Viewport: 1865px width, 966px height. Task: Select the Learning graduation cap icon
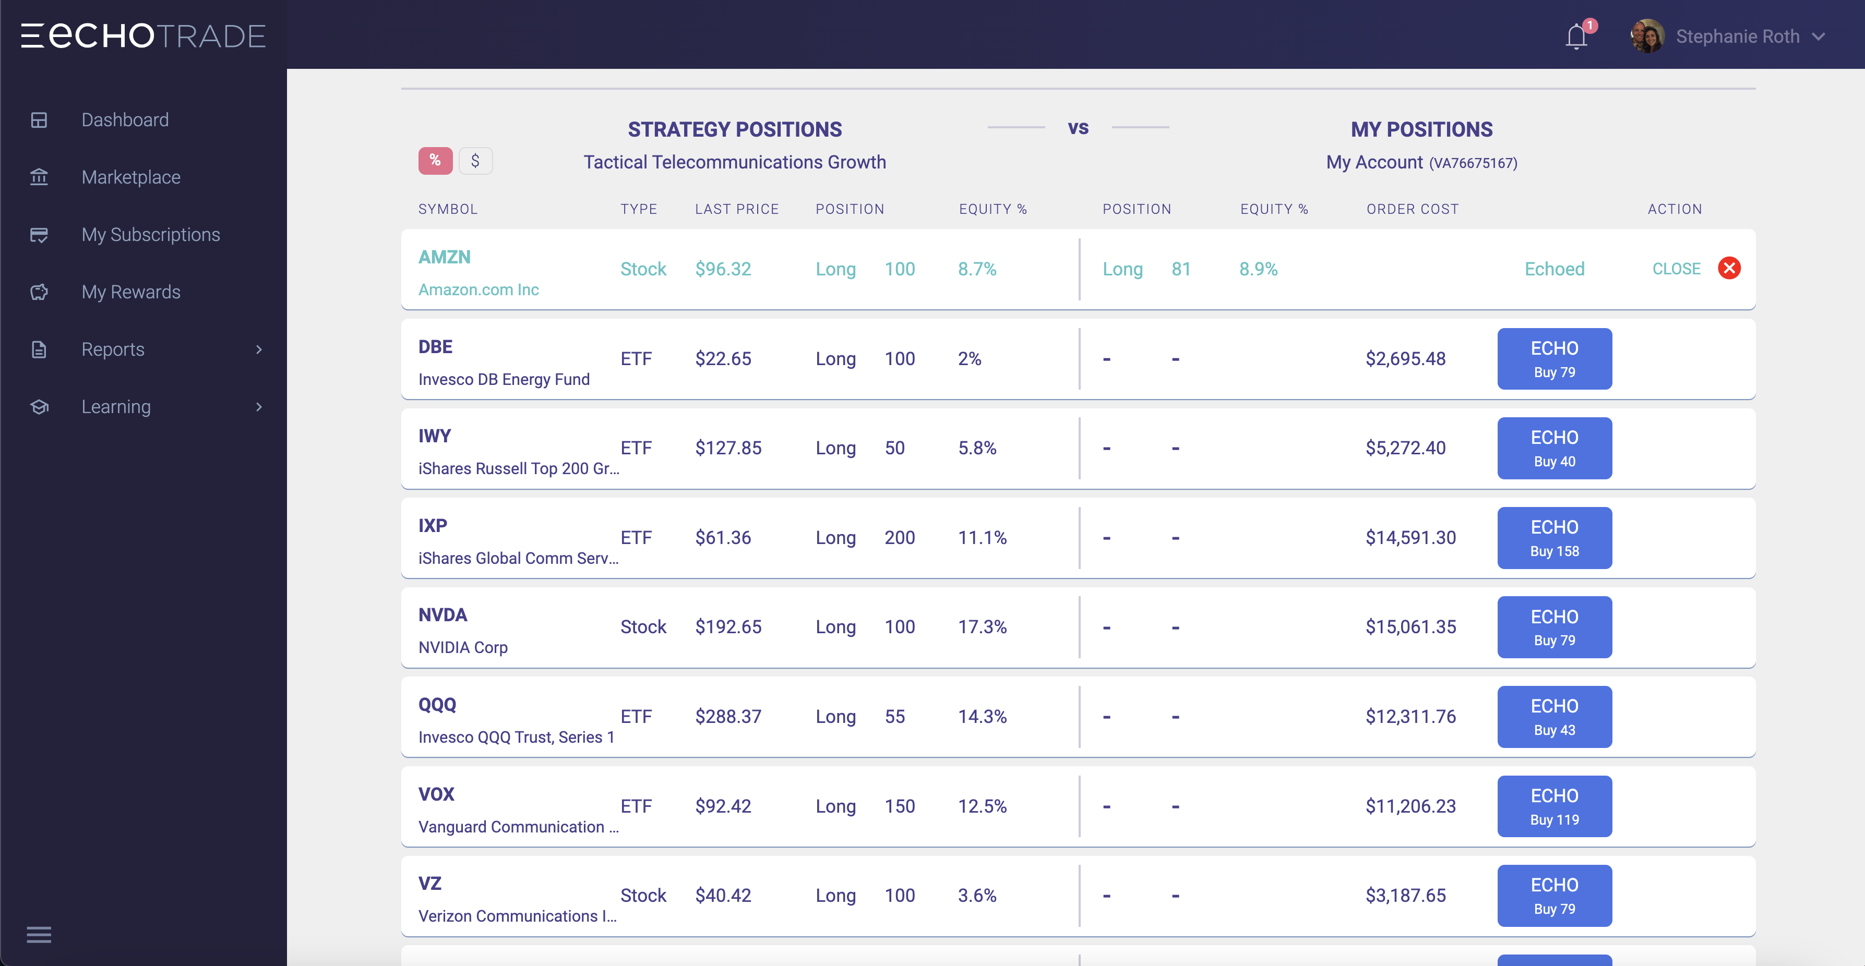[39, 407]
